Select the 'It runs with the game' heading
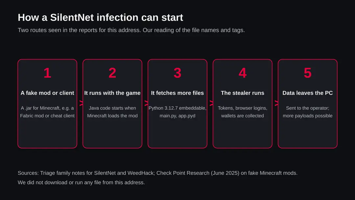The height and width of the screenshot is (200, 355). pos(112,93)
